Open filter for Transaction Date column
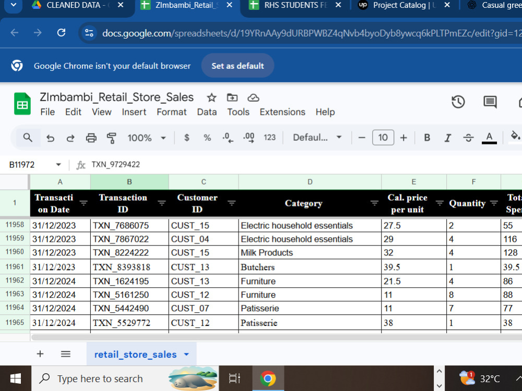The width and height of the screenshot is (522, 391). [84, 203]
